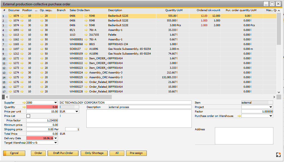
Task: Open item 0815 via its link arrow
Action: pyautogui.click(x=86, y=44)
